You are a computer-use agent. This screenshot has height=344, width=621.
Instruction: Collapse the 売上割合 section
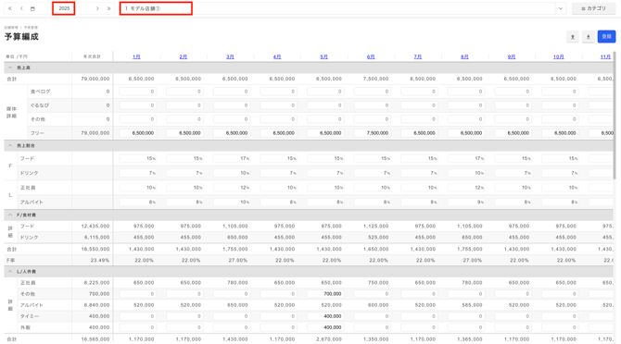pyautogui.click(x=10, y=146)
